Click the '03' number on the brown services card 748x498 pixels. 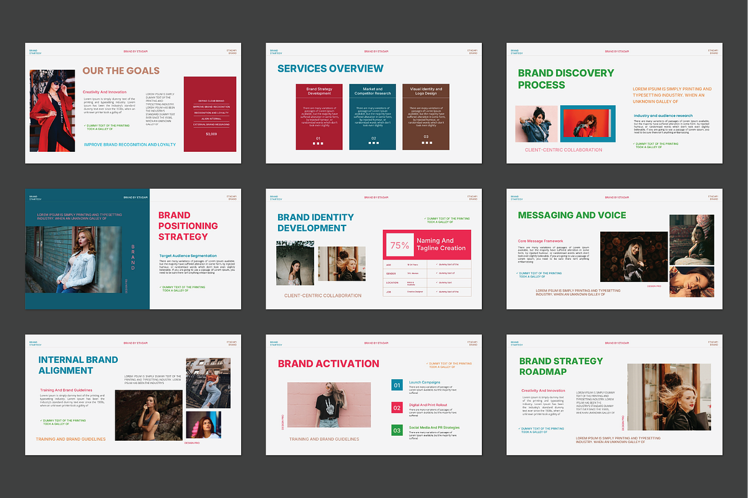(x=426, y=137)
